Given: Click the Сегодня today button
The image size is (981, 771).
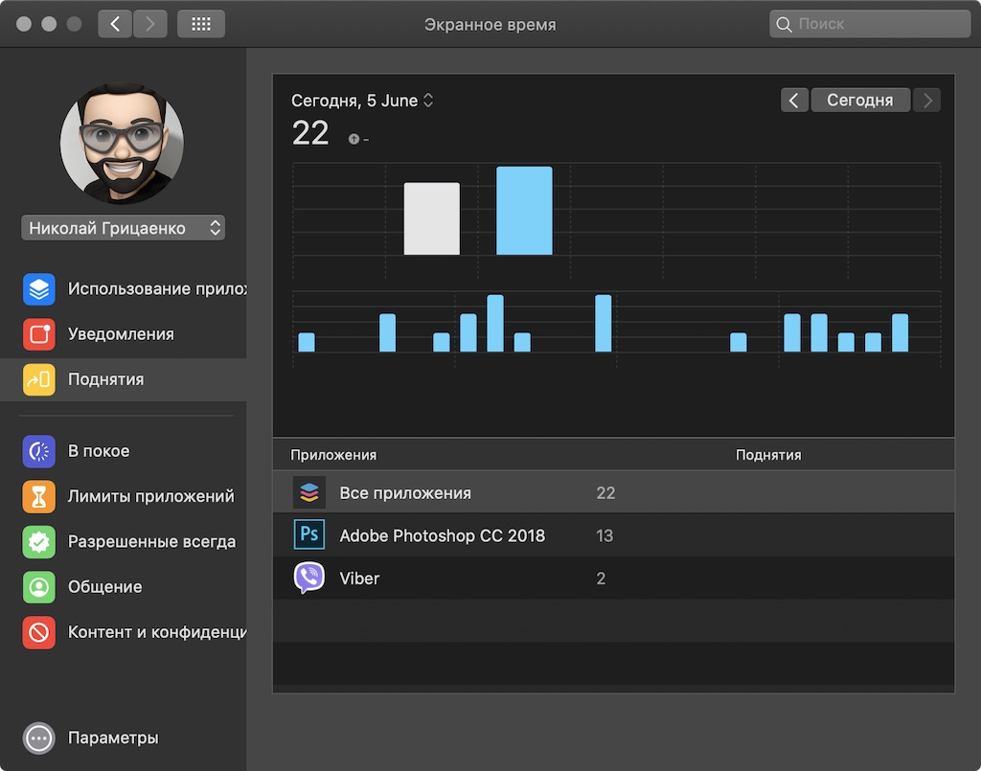Looking at the screenshot, I should [860, 100].
